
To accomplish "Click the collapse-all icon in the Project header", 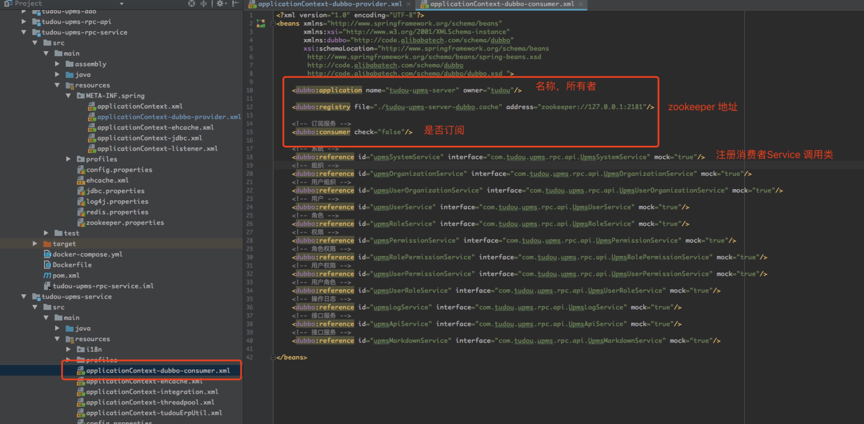I will [204, 4].
